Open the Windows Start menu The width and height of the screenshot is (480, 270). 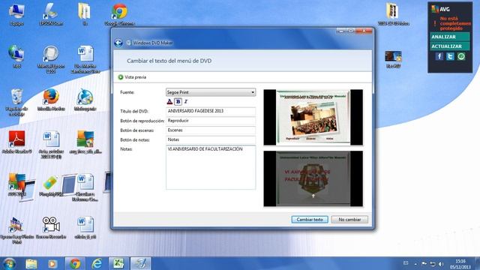10,263
